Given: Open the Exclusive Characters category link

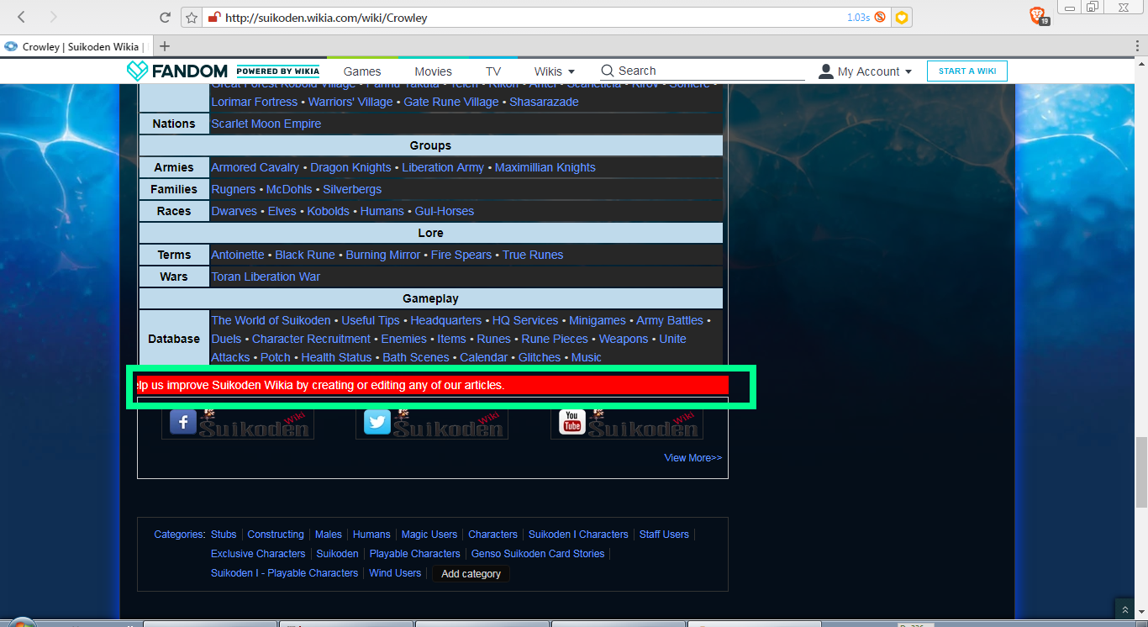Looking at the screenshot, I should [x=258, y=554].
